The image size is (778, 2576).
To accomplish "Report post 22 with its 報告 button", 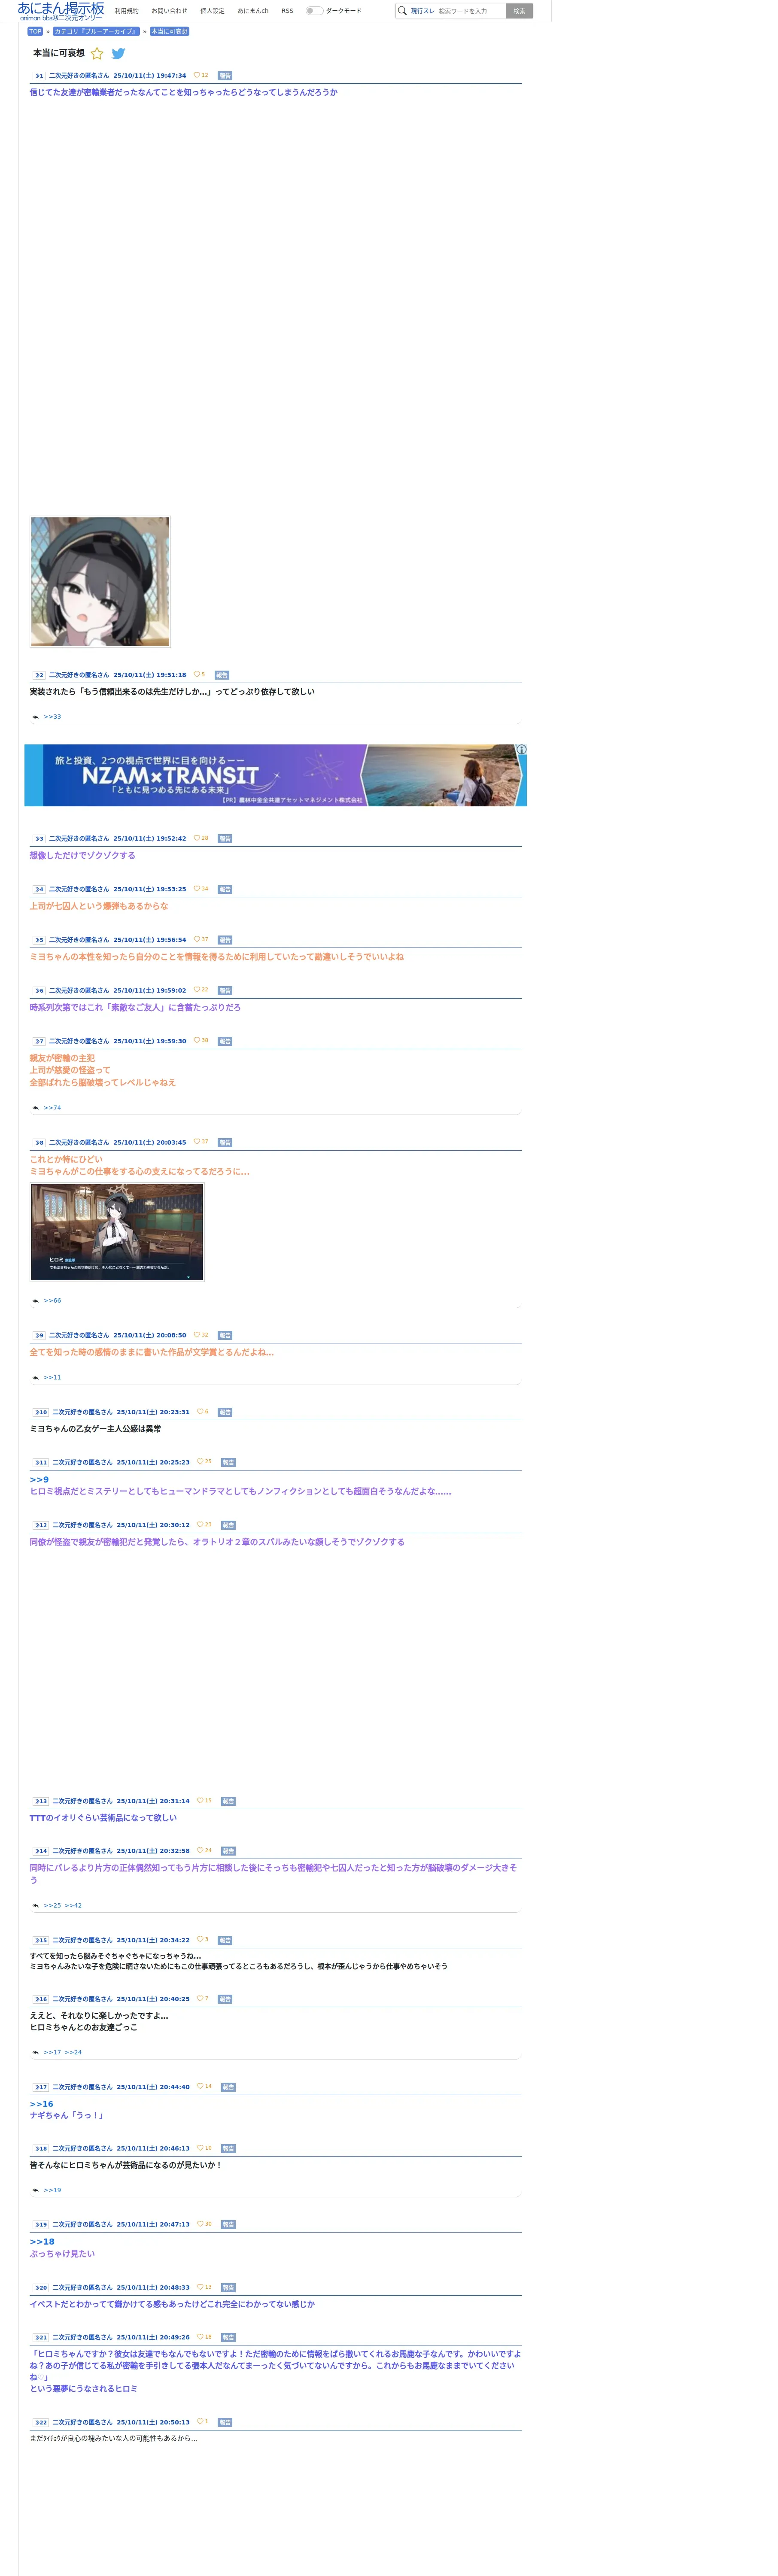I will tap(225, 2422).
